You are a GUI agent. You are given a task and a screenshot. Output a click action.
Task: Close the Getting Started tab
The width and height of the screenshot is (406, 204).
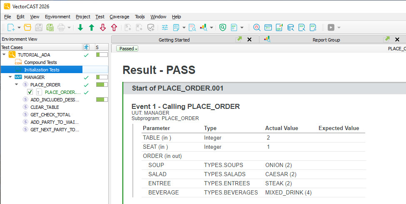click(x=249, y=39)
